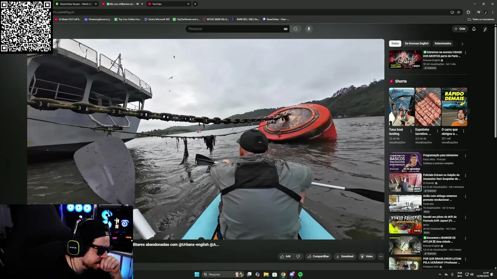Open Copilot from the taskbar
This screenshot has height=279, width=497.
pyautogui.click(x=257, y=274)
